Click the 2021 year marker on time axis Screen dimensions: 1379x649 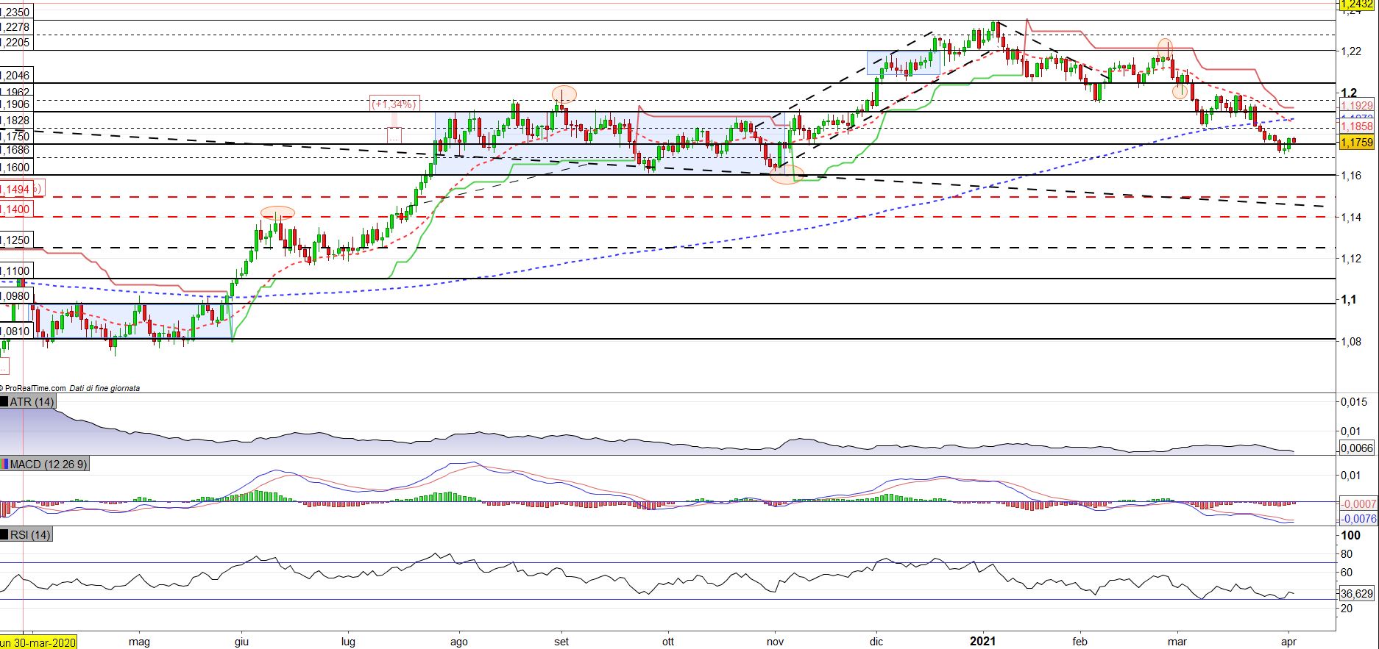pyautogui.click(x=982, y=641)
